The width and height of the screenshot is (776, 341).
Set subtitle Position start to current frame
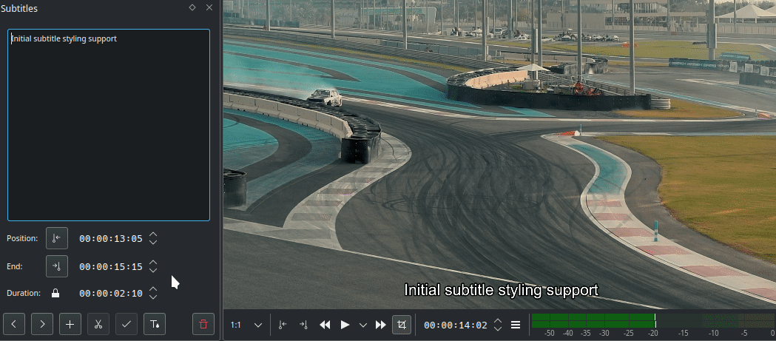click(57, 238)
